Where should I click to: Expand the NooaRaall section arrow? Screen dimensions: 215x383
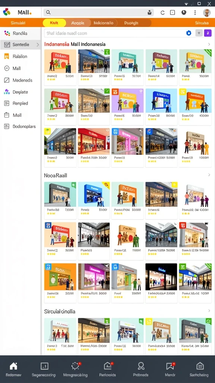pyautogui.click(x=209, y=175)
